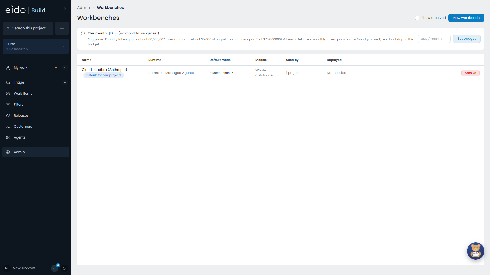Close the sidebar with the X icon

(65, 9)
